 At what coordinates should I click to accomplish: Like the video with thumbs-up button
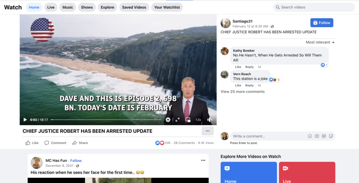(32, 143)
